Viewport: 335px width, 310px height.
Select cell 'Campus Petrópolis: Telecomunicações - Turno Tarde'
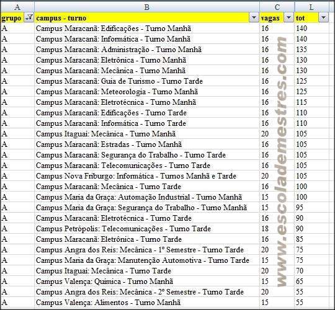147,229
